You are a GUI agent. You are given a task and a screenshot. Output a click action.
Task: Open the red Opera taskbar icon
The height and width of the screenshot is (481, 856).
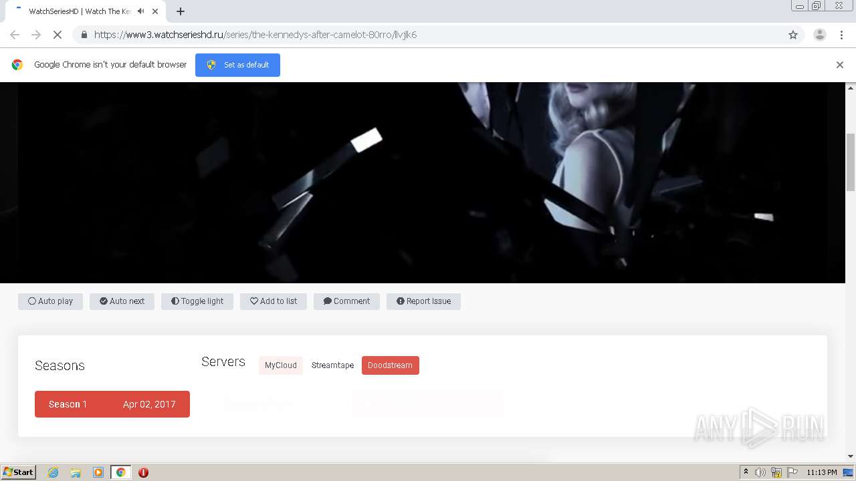(143, 472)
